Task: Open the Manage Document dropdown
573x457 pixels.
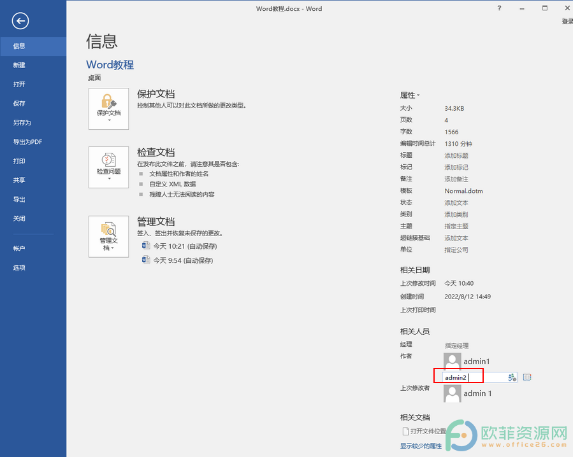Action: [x=108, y=237]
